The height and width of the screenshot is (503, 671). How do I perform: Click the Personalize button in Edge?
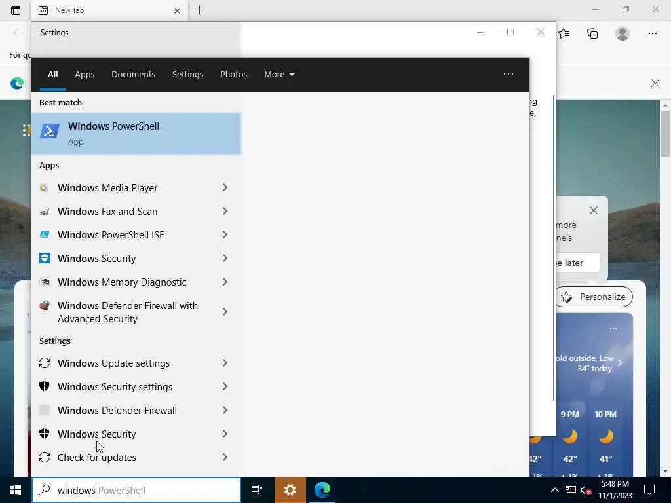(594, 297)
